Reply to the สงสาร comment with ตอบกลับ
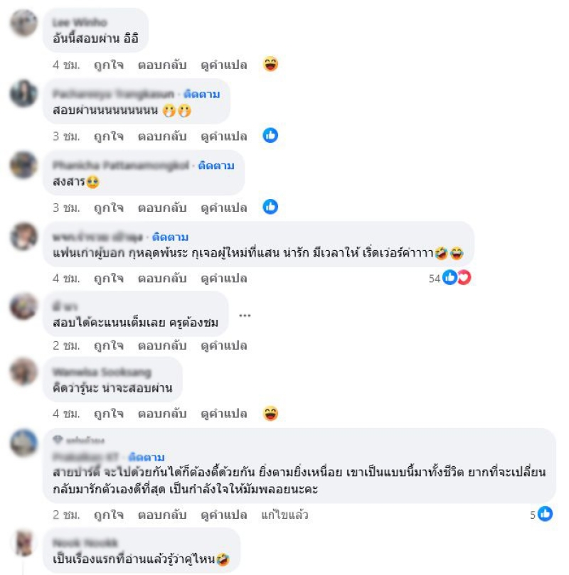569x575 pixels. (162, 208)
